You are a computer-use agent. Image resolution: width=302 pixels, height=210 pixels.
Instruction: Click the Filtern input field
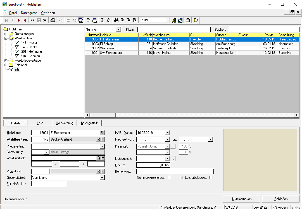pos(174,30)
